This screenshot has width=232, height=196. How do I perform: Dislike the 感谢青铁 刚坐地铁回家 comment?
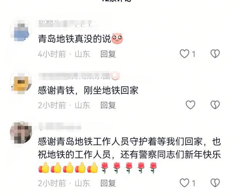click(215, 105)
